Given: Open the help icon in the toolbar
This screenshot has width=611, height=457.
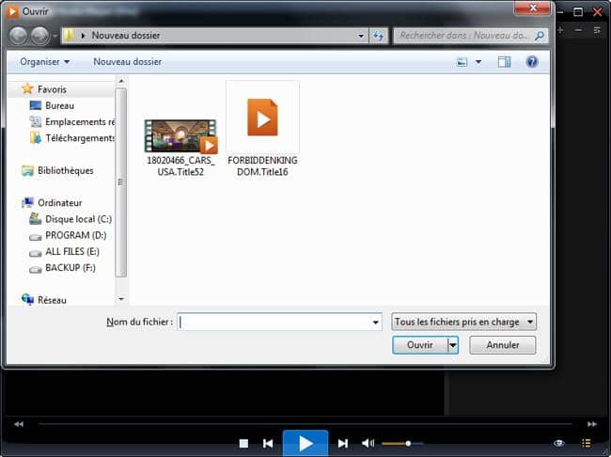Looking at the screenshot, I should point(532,62).
